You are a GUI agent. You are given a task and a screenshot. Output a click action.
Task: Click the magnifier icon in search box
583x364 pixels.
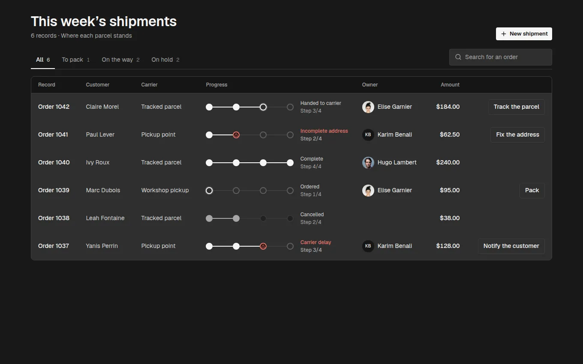pos(458,57)
